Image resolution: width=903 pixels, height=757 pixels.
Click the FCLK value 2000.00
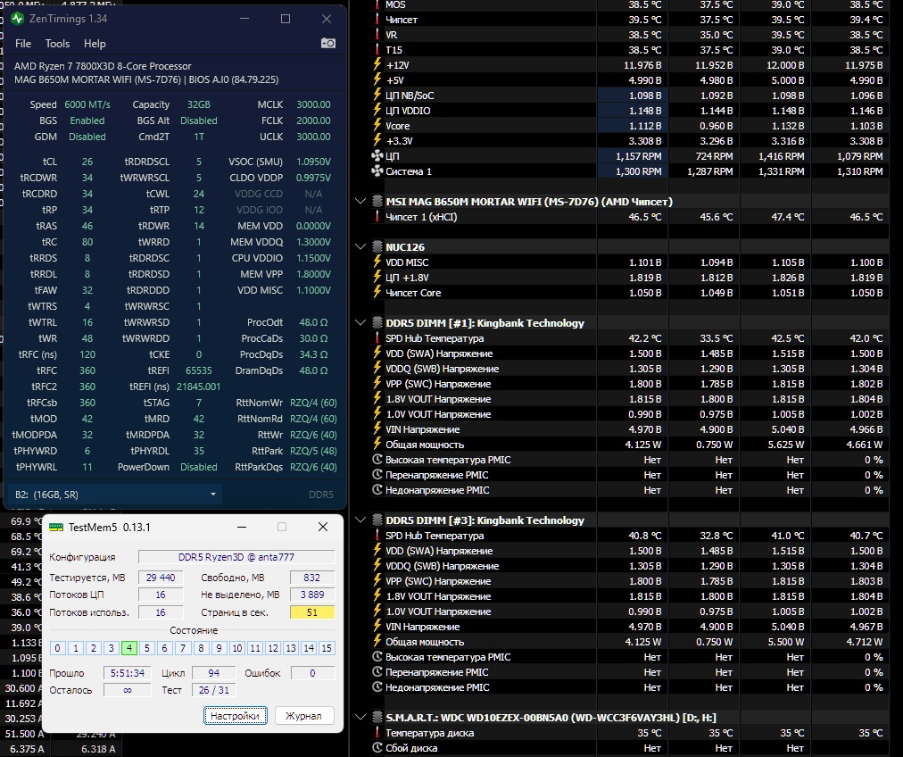314,121
